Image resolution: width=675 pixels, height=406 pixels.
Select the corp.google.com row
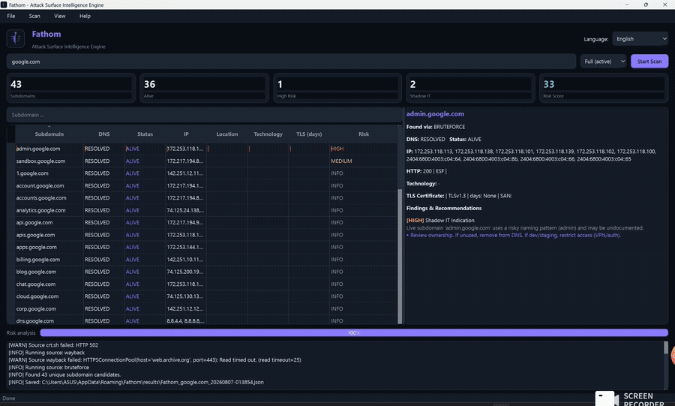tap(206, 308)
